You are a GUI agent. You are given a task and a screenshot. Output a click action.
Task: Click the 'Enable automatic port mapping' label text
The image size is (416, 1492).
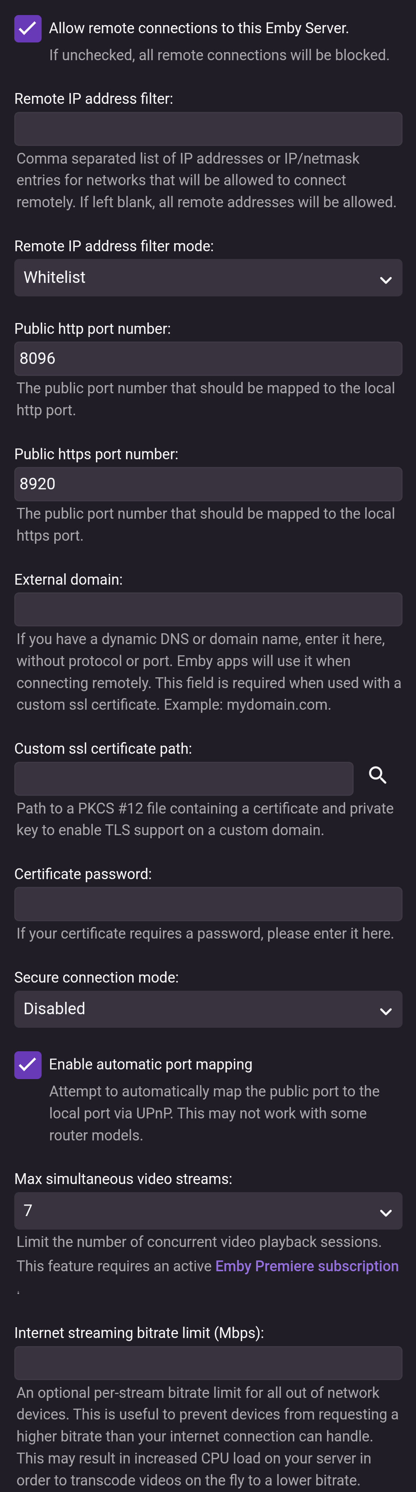tap(150, 1064)
